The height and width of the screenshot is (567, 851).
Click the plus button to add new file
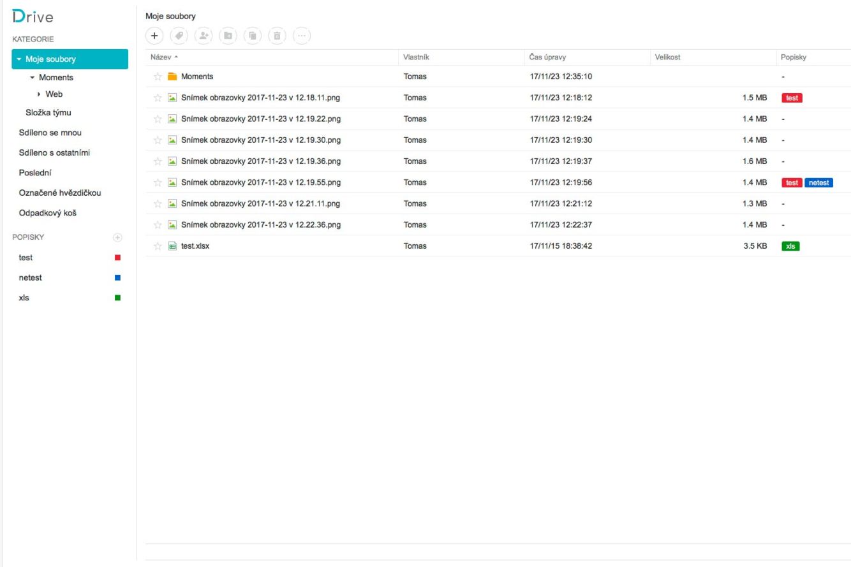pyautogui.click(x=154, y=36)
